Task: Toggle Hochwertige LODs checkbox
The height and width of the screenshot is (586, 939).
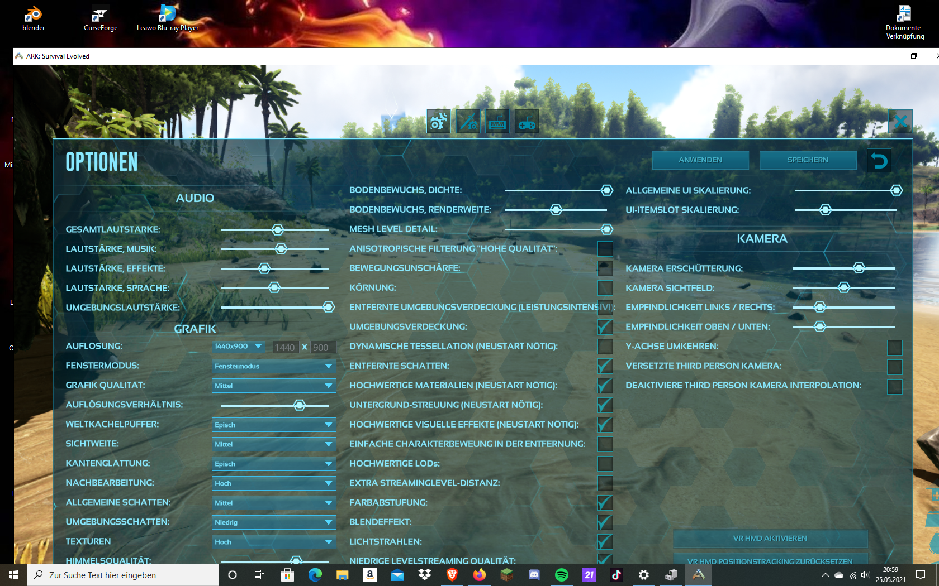Action: pyautogui.click(x=605, y=464)
